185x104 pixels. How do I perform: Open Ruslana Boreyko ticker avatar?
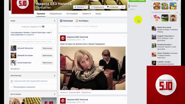click(154, 46)
